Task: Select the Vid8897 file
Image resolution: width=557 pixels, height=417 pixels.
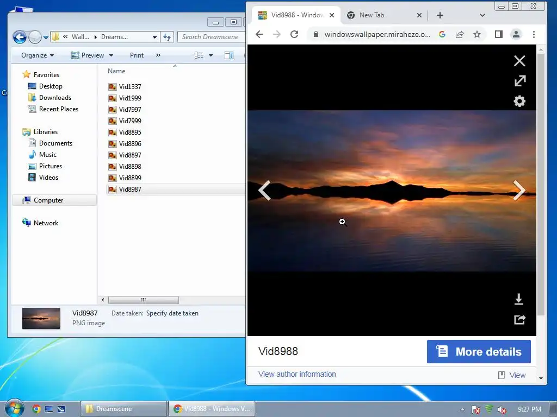Action: (x=125, y=155)
